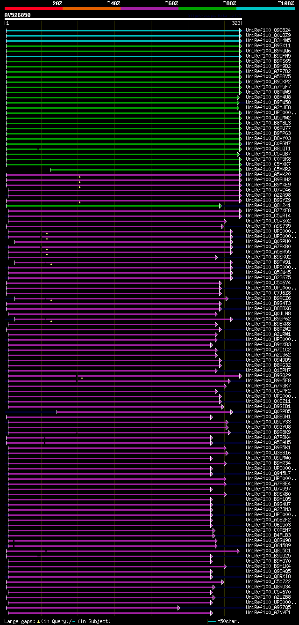Open hit UniRef100_O65503
This screenshot has width=299, height=625.
268,525
